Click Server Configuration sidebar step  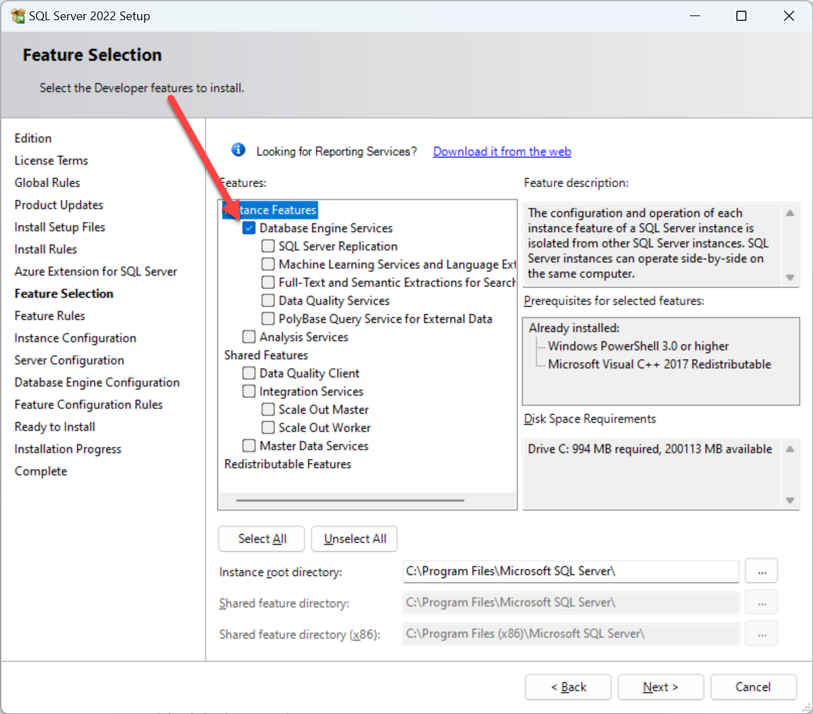(x=69, y=360)
